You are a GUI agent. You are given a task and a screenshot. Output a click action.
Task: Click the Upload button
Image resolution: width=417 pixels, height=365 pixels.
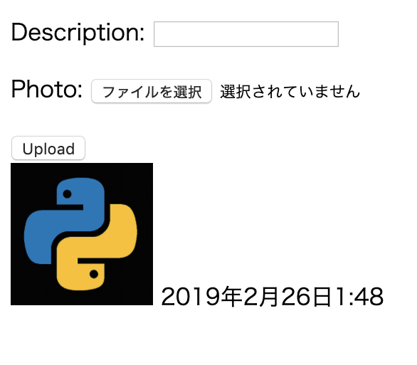pyautogui.click(x=48, y=148)
